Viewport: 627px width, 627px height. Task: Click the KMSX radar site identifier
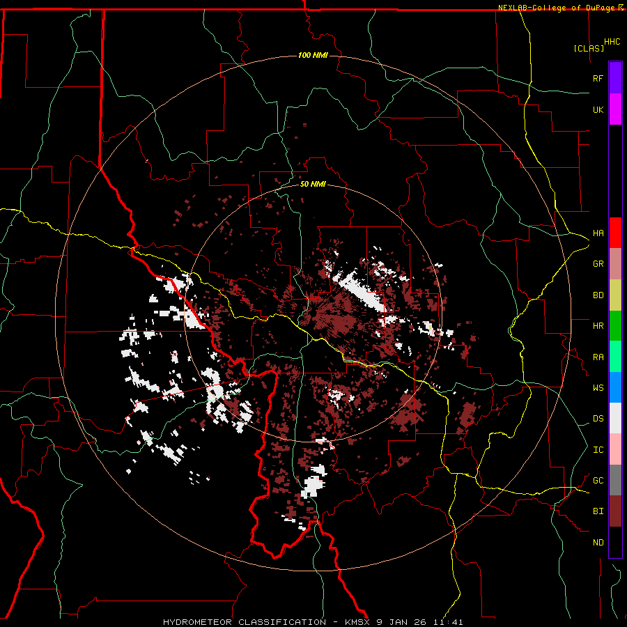(x=356, y=622)
